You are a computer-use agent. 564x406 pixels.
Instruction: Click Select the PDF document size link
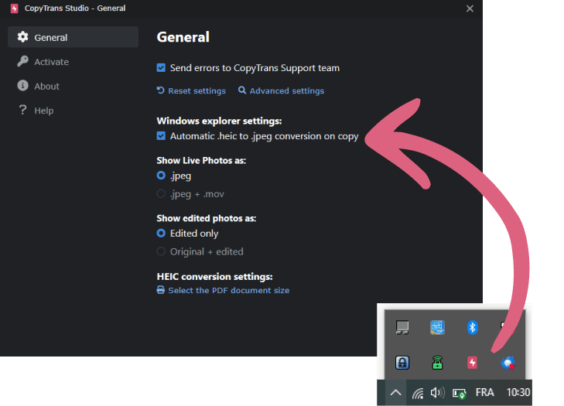229,290
